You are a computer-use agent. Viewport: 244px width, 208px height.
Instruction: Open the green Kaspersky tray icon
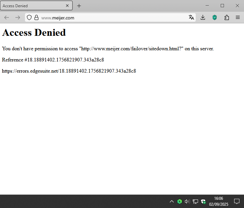coord(180,201)
